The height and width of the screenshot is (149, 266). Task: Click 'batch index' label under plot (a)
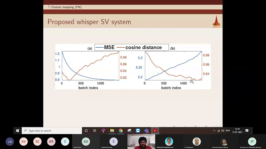(x=88, y=88)
